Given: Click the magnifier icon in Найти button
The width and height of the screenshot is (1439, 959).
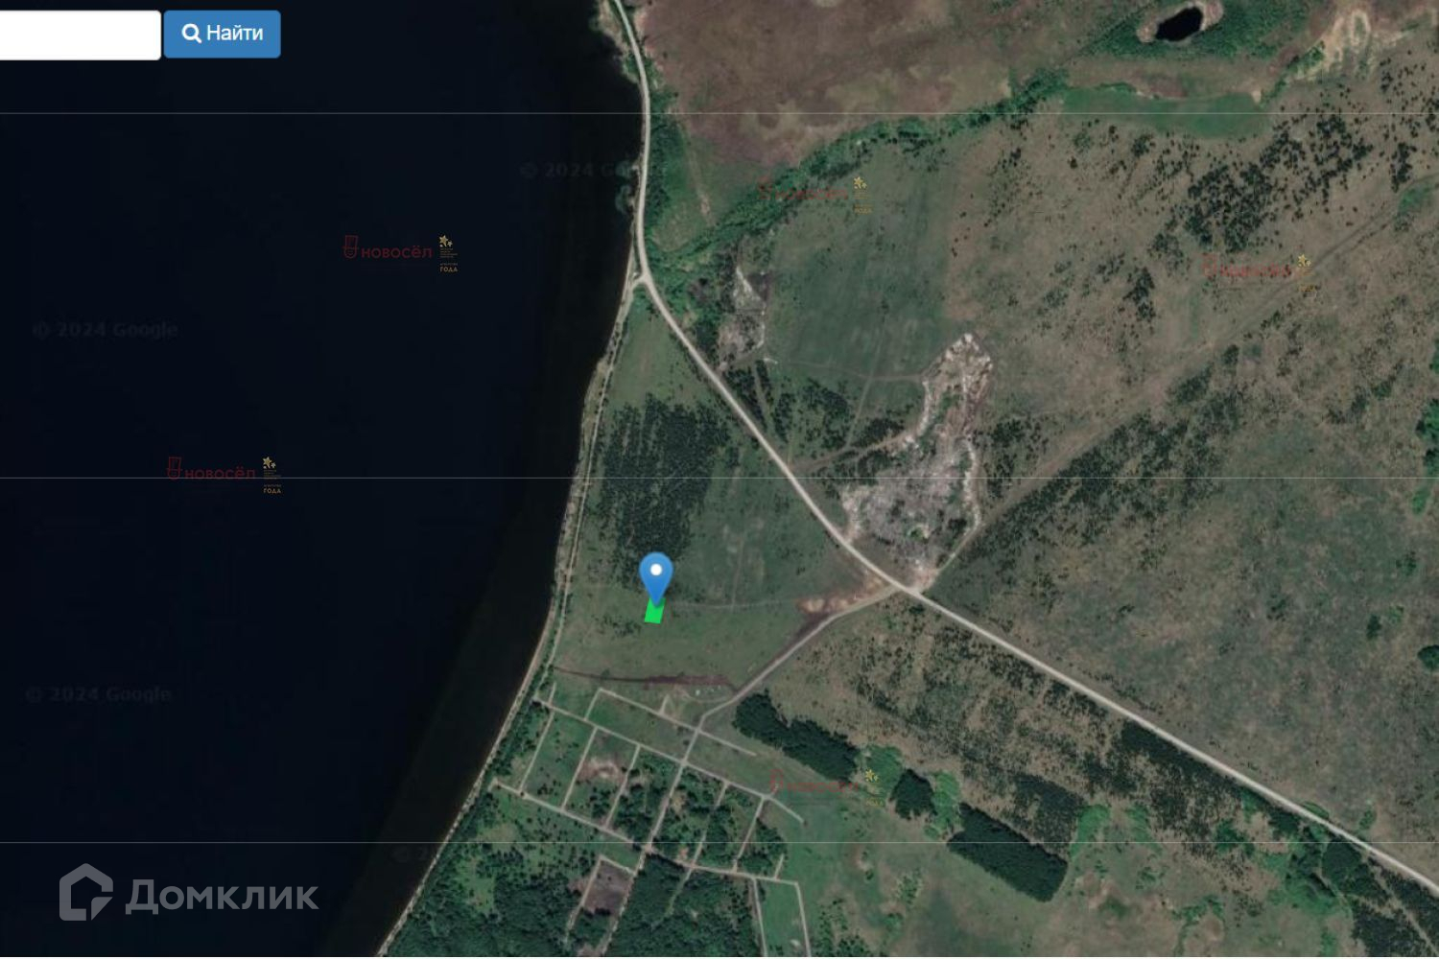Looking at the screenshot, I should 192,34.
